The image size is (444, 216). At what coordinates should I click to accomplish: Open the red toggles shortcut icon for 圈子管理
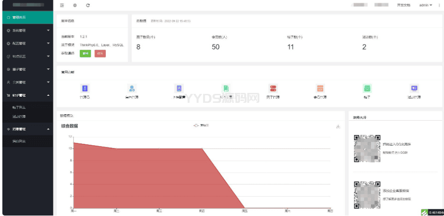273,89
